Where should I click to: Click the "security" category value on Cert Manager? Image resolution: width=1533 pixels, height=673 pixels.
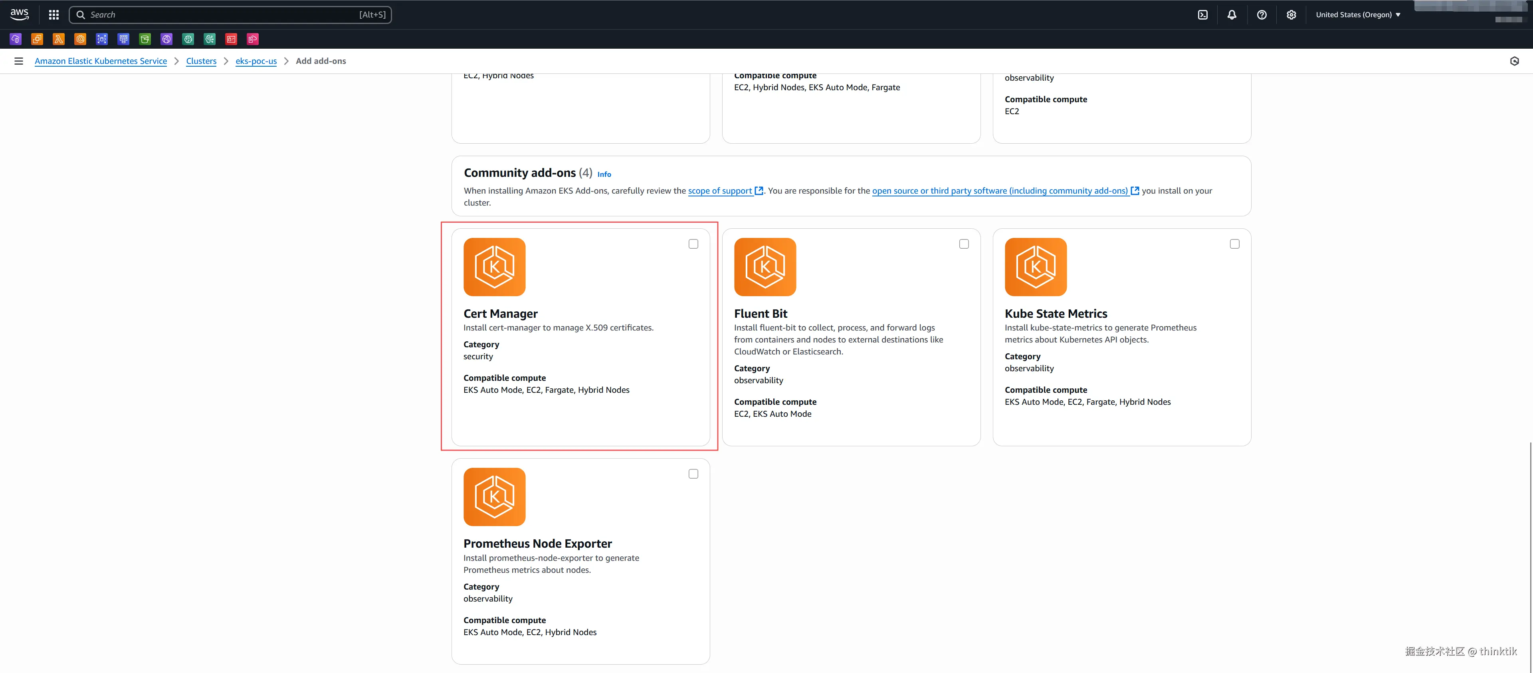click(479, 356)
